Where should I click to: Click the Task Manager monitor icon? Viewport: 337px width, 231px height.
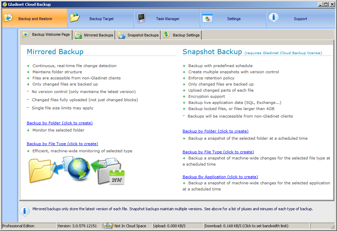pos(141,18)
